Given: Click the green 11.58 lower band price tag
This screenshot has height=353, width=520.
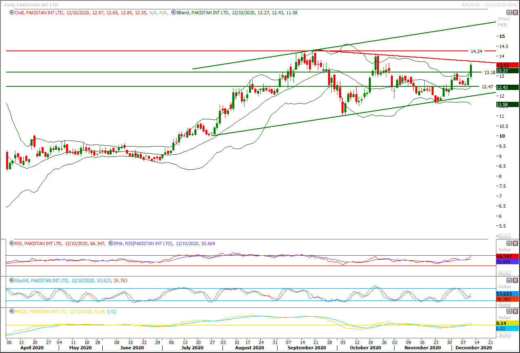Looking at the screenshot, I should pos(507,105).
